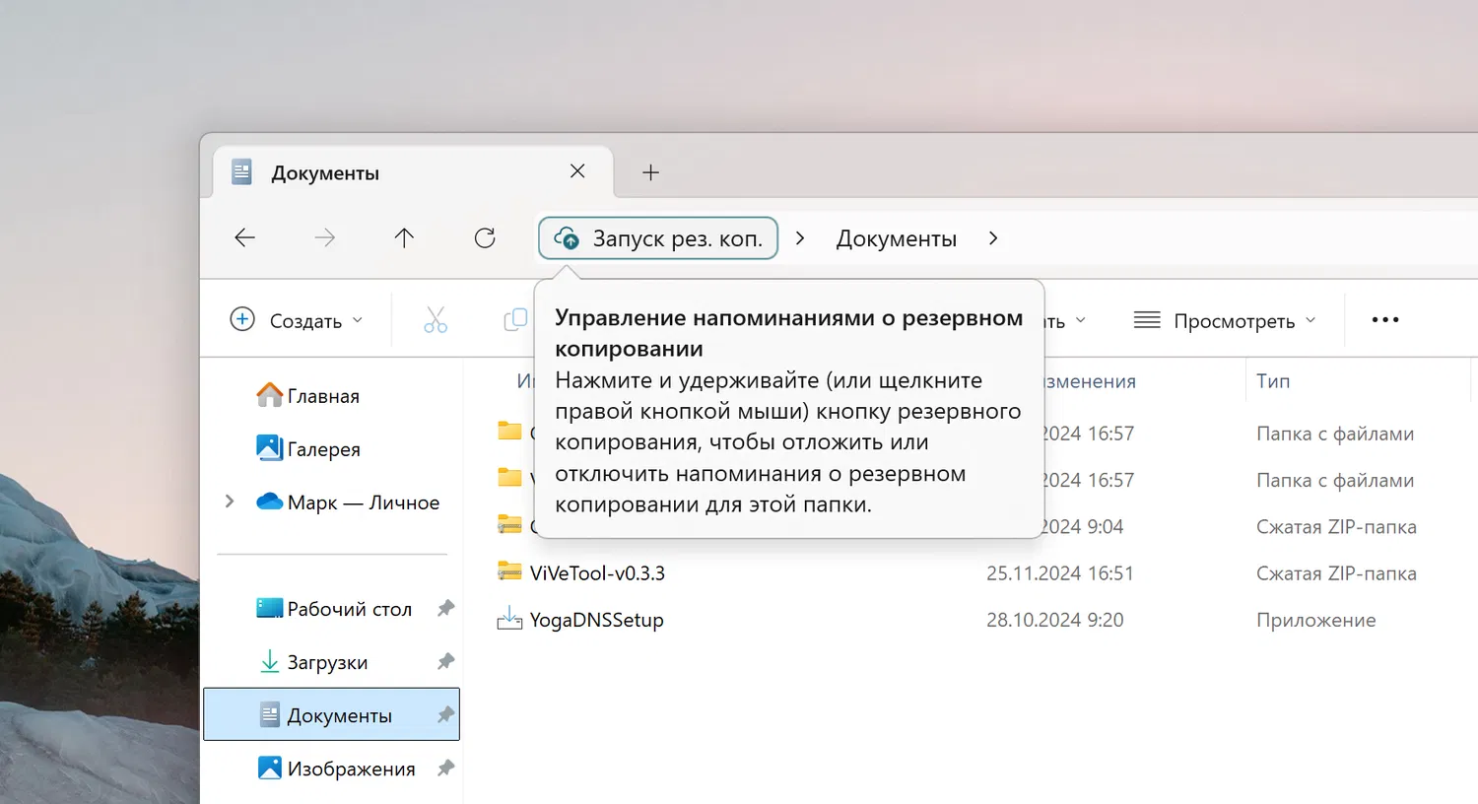Click the Back navigation arrow

click(245, 237)
